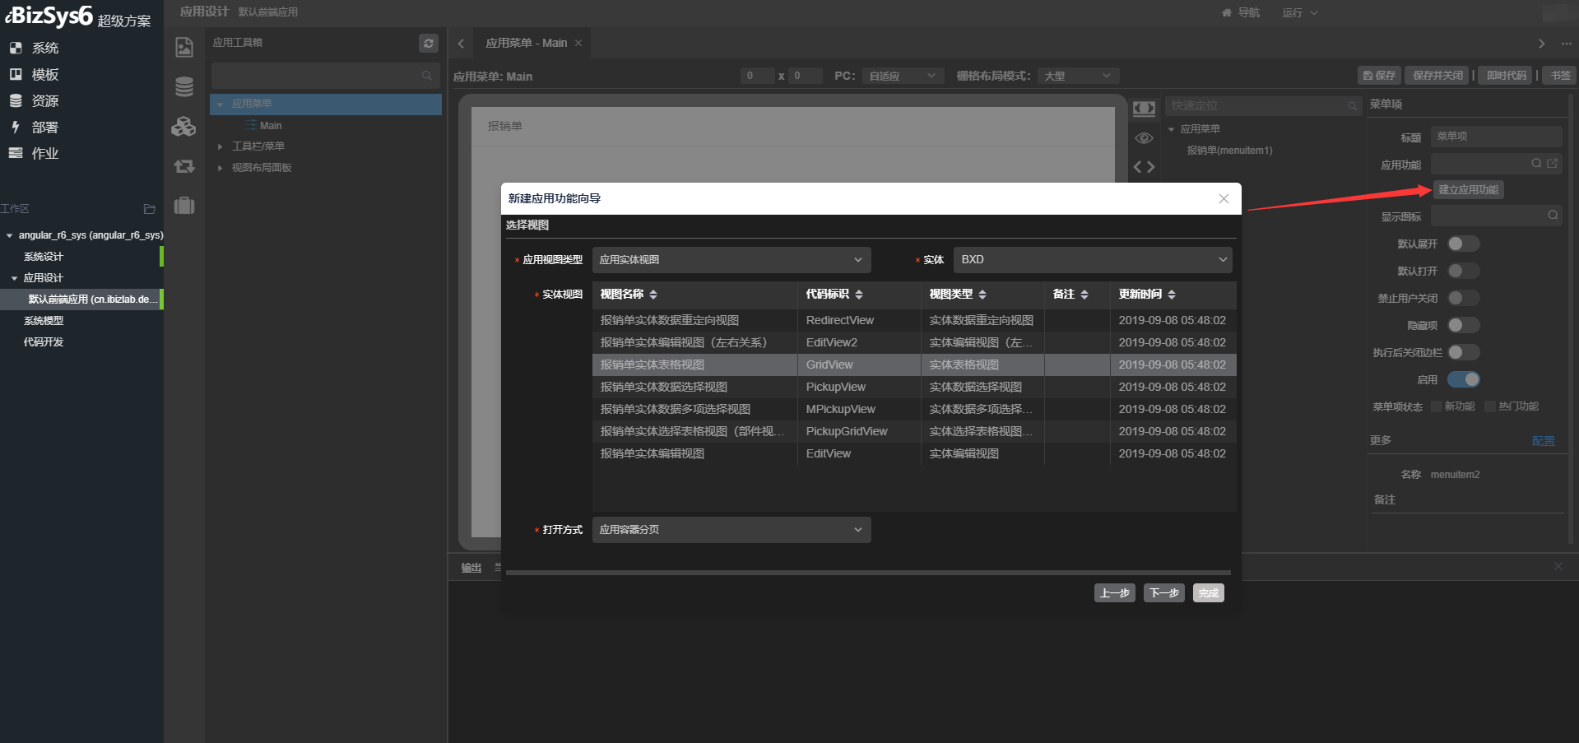
Task: Click the search icon in the 应用功能 field
Action: pyautogui.click(x=1536, y=164)
